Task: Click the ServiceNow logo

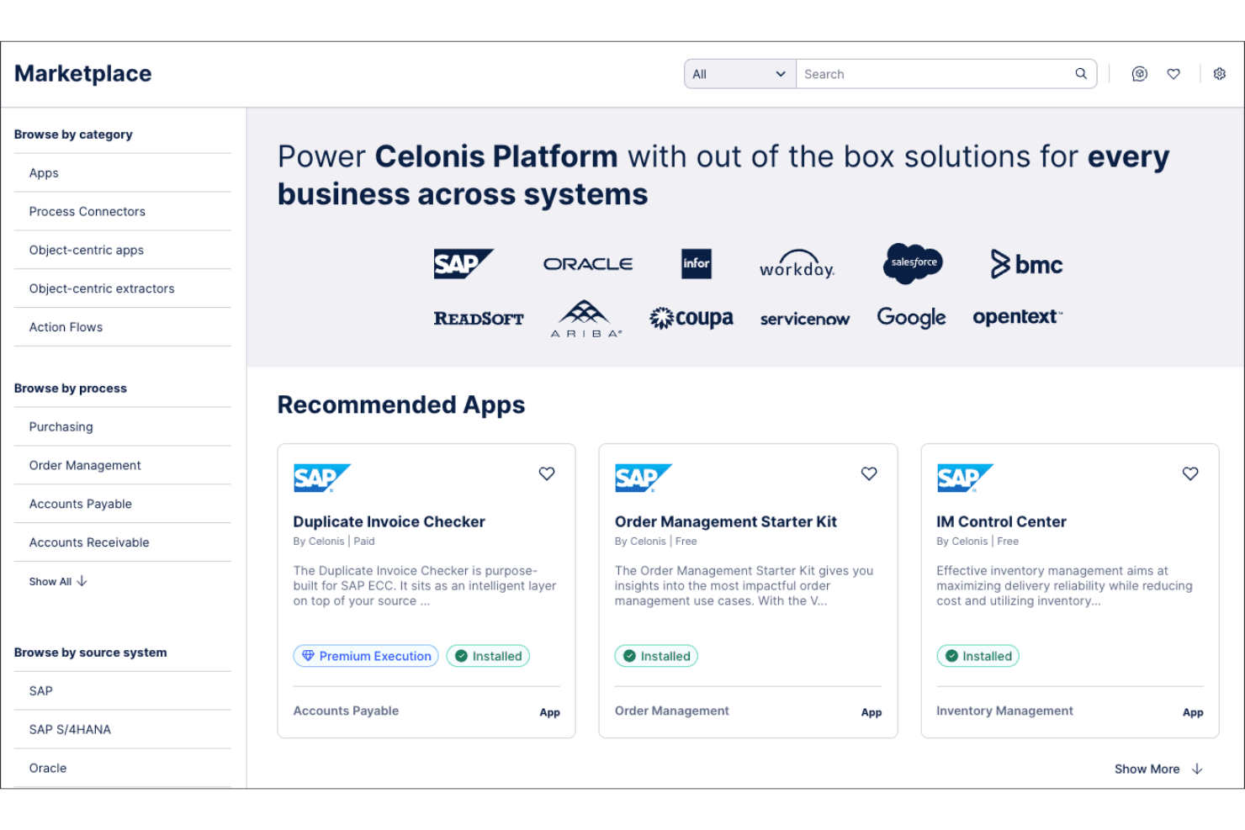Action: tap(805, 319)
